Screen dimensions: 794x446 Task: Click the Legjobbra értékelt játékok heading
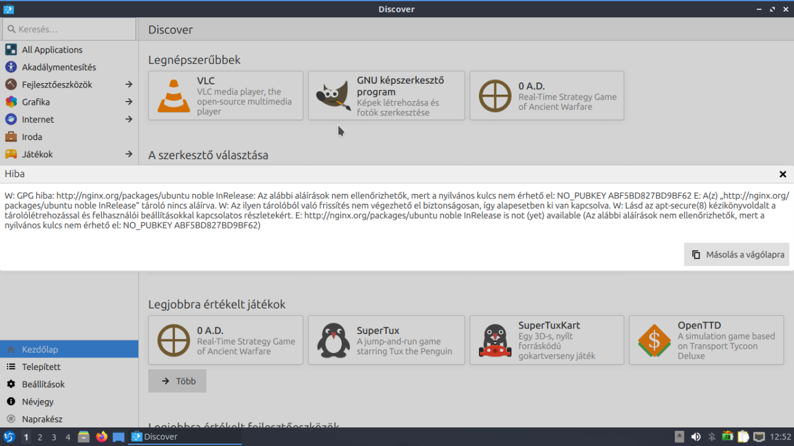pyautogui.click(x=216, y=305)
